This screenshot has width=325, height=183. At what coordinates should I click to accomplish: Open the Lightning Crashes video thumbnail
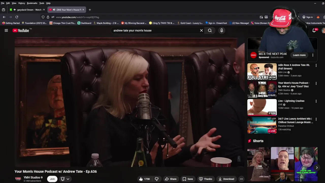[x=262, y=108]
